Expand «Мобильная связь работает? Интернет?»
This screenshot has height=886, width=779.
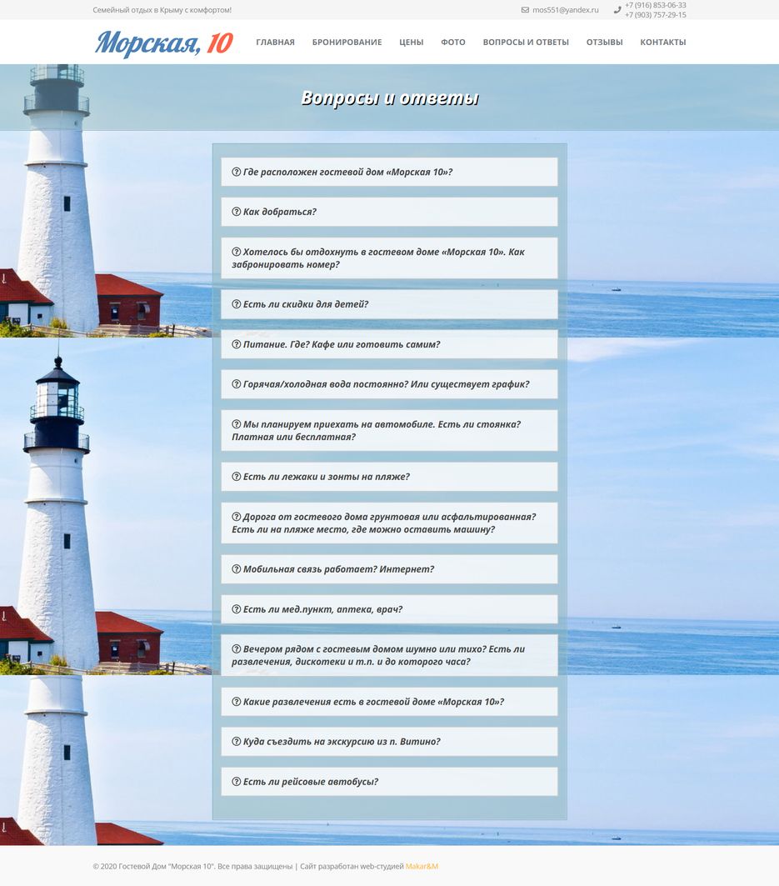(x=389, y=569)
